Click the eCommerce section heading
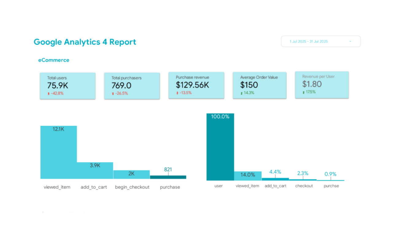This screenshot has height=236, width=393. pos(54,60)
